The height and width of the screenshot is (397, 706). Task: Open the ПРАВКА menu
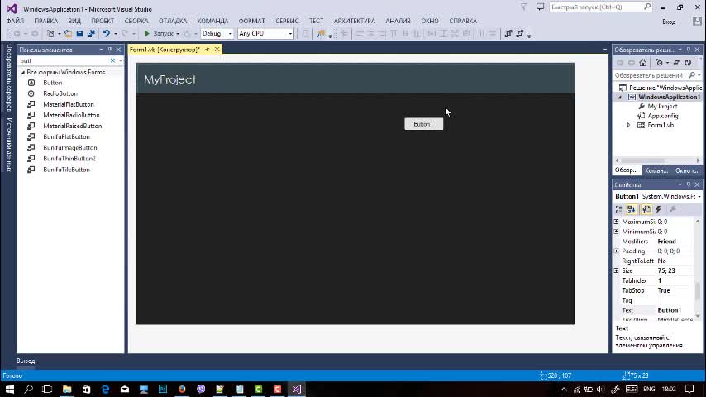tap(46, 21)
